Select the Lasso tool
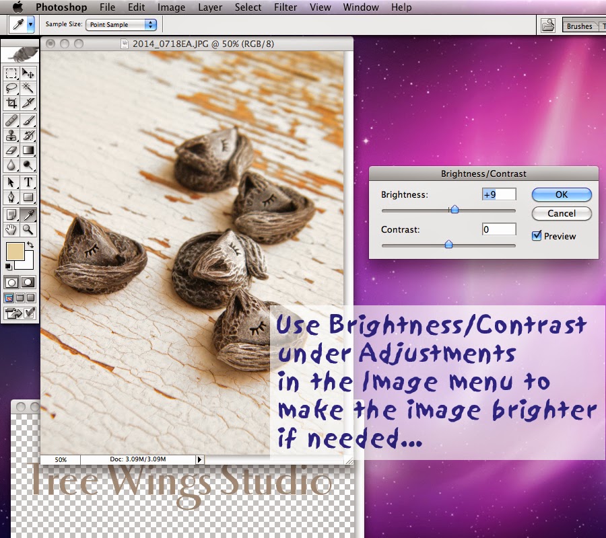606x538 pixels. tap(11, 88)
